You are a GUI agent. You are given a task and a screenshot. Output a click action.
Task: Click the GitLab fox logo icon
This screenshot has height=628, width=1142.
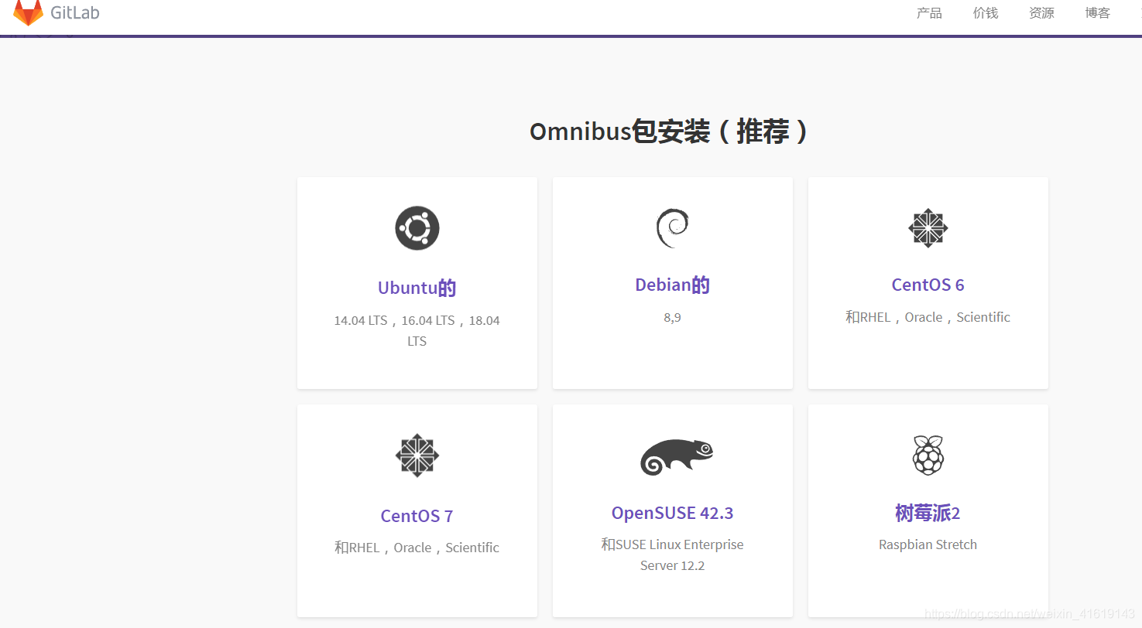[x=29, y=12]
